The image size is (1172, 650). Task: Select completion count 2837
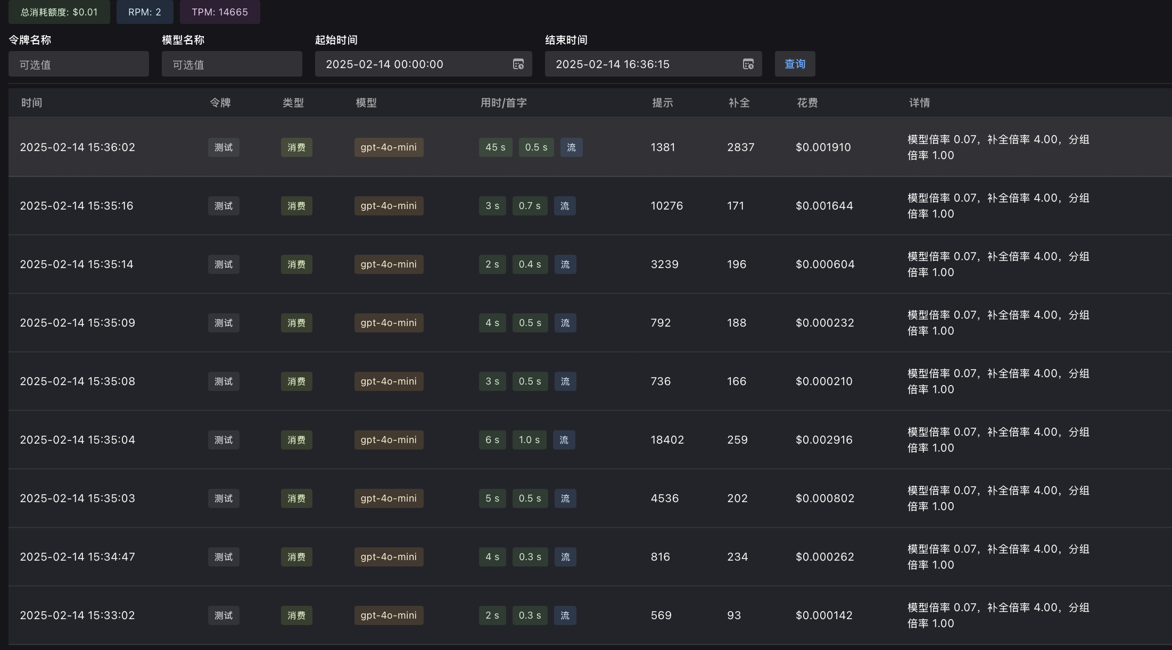(x=741, y=147)
